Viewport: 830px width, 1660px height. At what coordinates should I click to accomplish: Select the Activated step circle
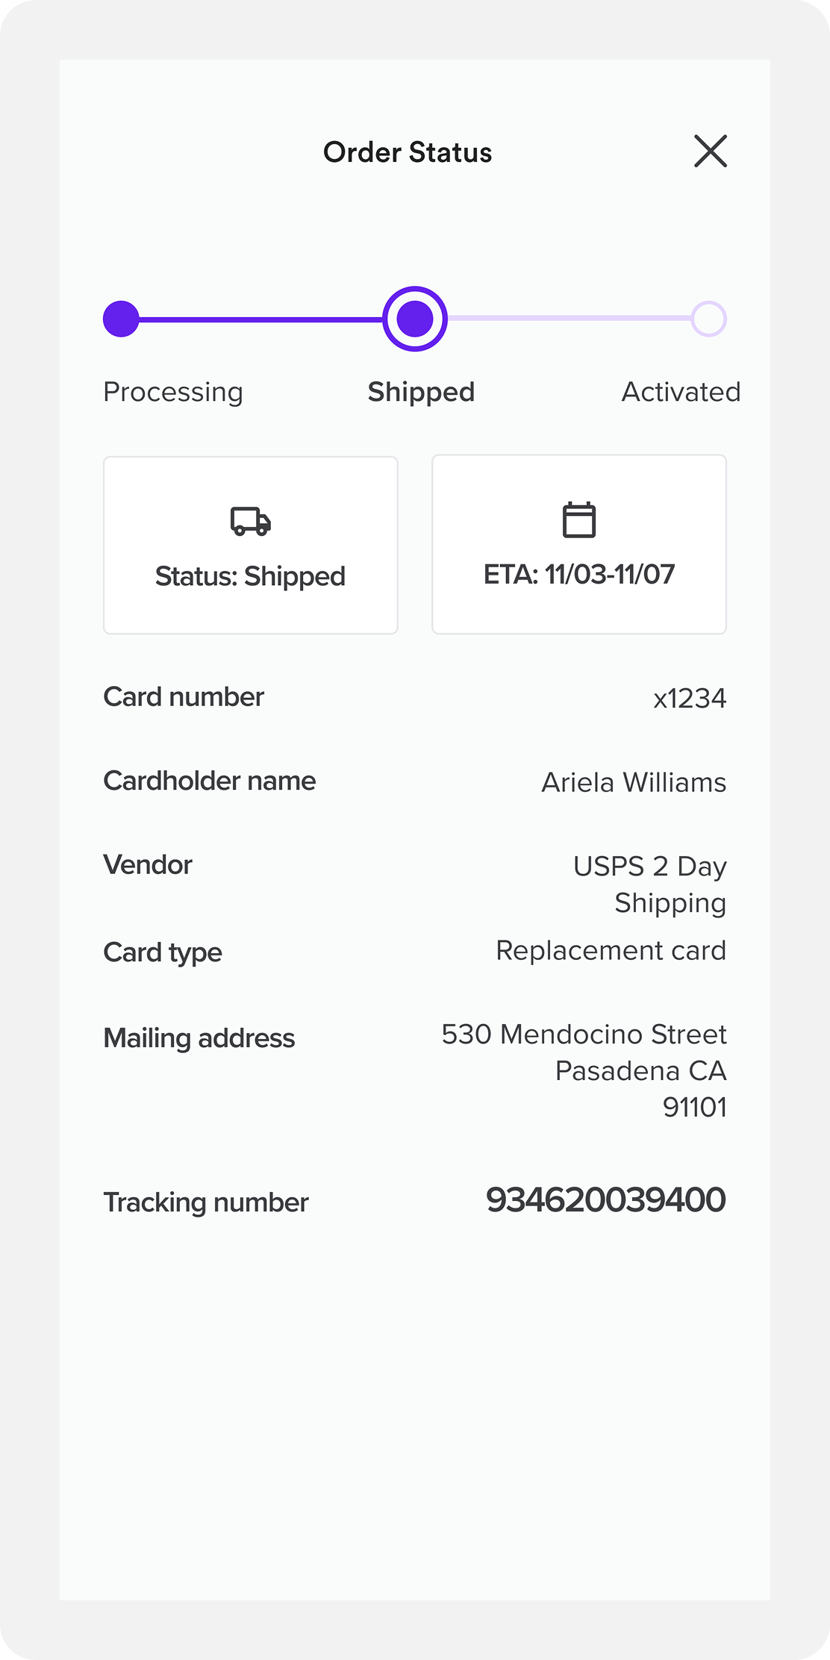point(708,319)
